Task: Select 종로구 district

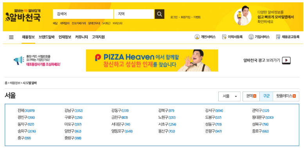Action: [x=261, y=131]
